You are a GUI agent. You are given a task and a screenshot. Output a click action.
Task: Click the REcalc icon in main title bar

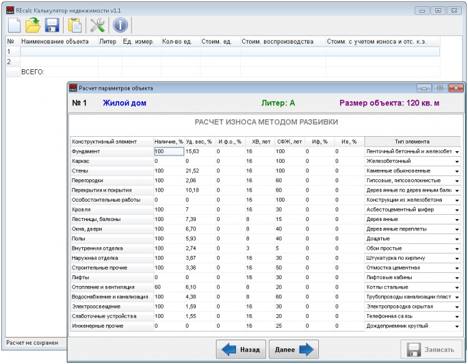point(9,11)
